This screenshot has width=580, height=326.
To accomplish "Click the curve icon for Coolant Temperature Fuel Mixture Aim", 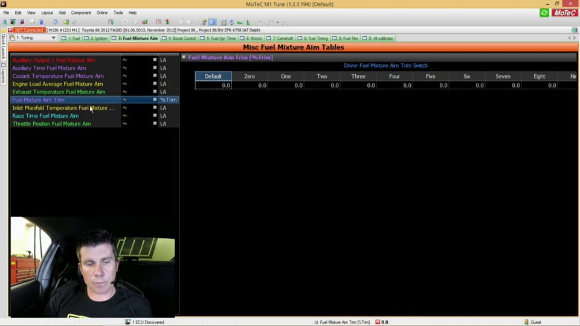I will [124, 76].
